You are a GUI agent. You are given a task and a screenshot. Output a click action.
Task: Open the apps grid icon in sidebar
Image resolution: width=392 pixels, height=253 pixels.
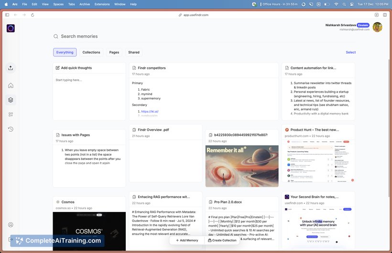11,115
